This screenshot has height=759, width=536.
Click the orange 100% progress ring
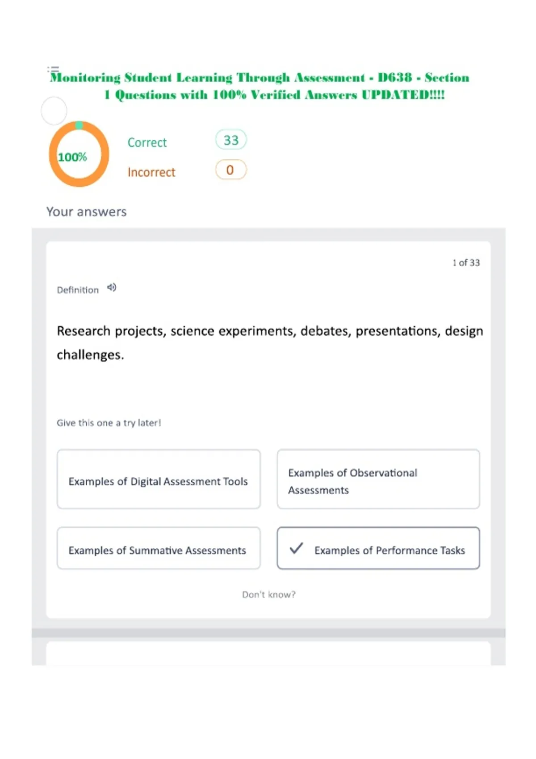(x=79, y=154)
